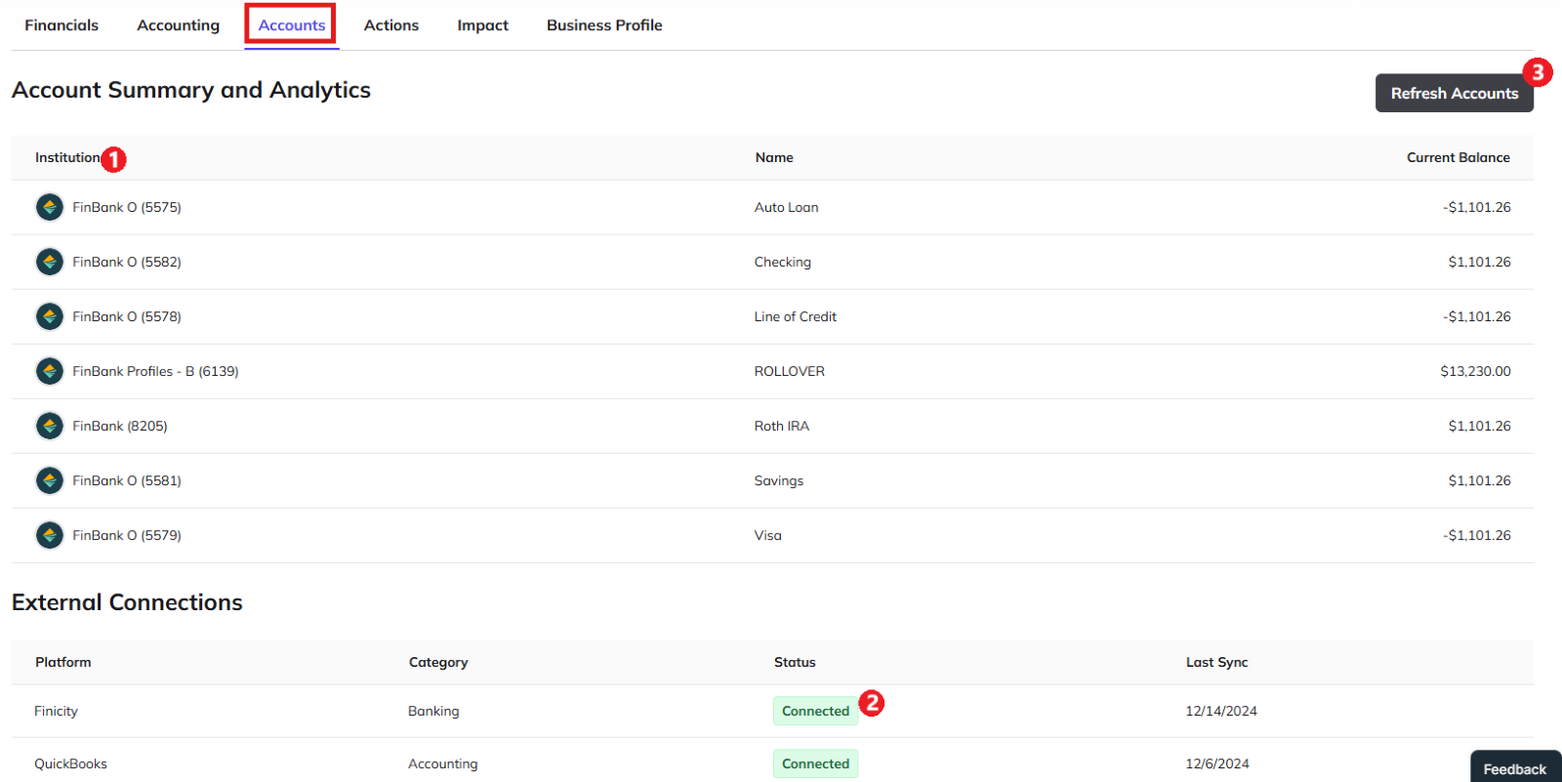Click the Platform column header

coord(62,662)
